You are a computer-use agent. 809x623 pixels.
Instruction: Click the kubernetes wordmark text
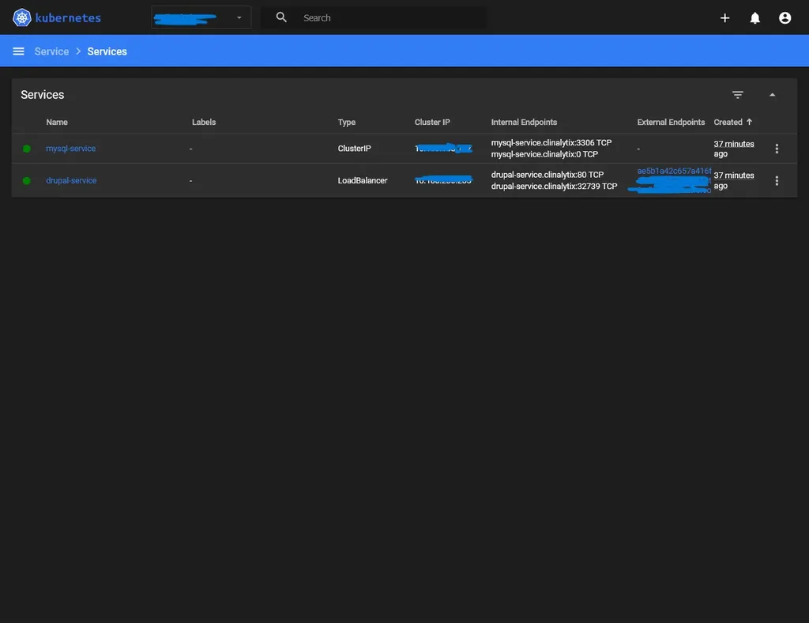point(68,18)
